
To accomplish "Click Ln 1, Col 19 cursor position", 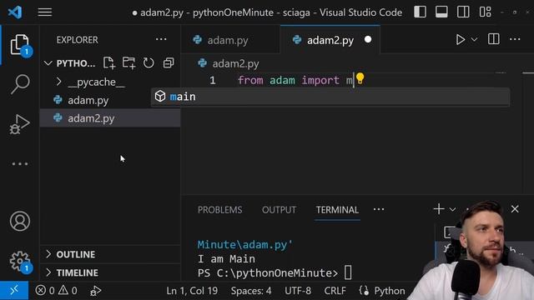I will click(x=192, y=291).
